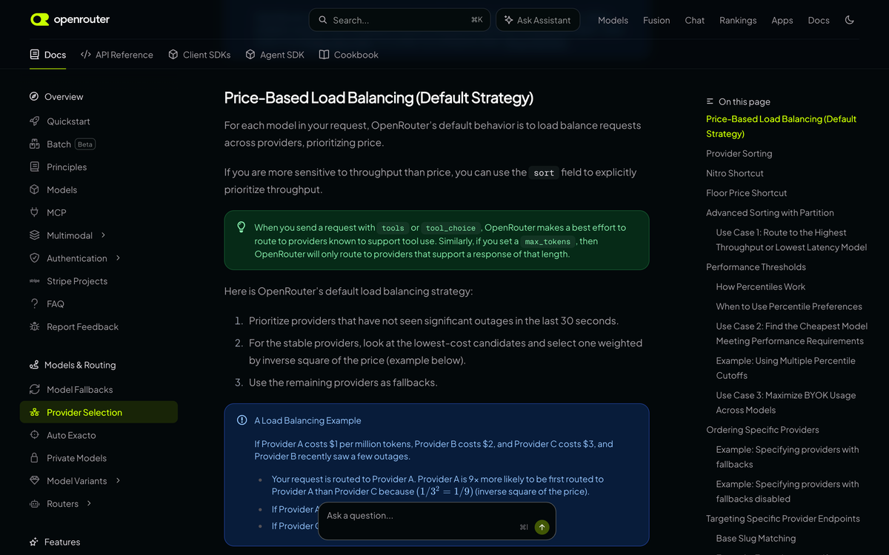Click the MCP plug icon

coord(34,212)
